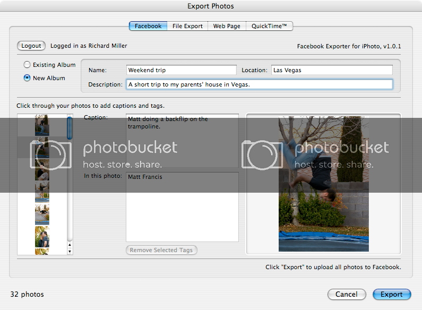Open the QuickTime tab
422x310 pixels.
269,26
